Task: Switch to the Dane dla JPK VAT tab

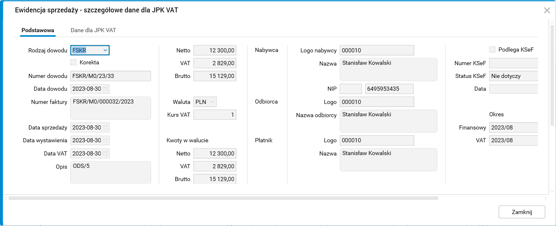Action: 93,30
